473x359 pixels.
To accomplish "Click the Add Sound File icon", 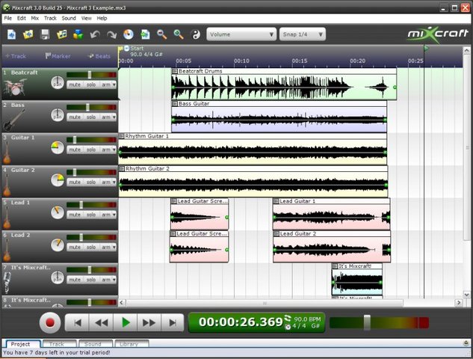I will (x=62, y=34).
